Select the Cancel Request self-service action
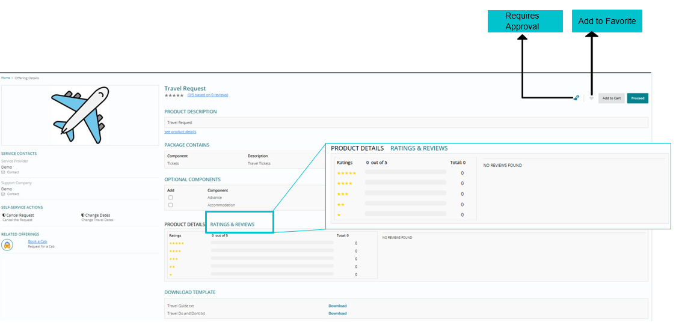 point(20,215)
